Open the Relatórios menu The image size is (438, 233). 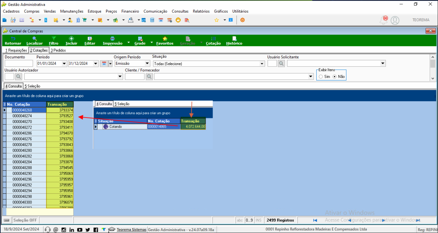tap(201, 11)
